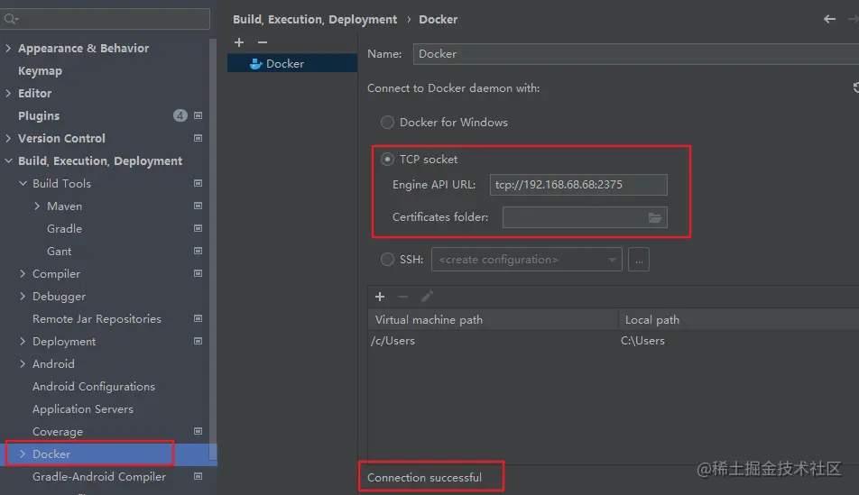Select the /c/Users virtual machine path cell

click(493, 341)
